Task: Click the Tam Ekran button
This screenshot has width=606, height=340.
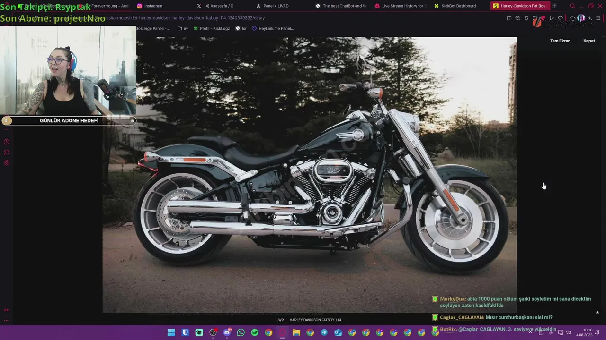Action: pos(560,41)
